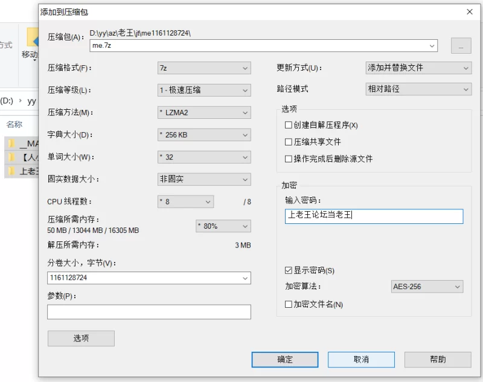This screenshot has height=382, width=483.
Task: Open the update mode 添加并替换文件 dropdown
Action: 418,68
